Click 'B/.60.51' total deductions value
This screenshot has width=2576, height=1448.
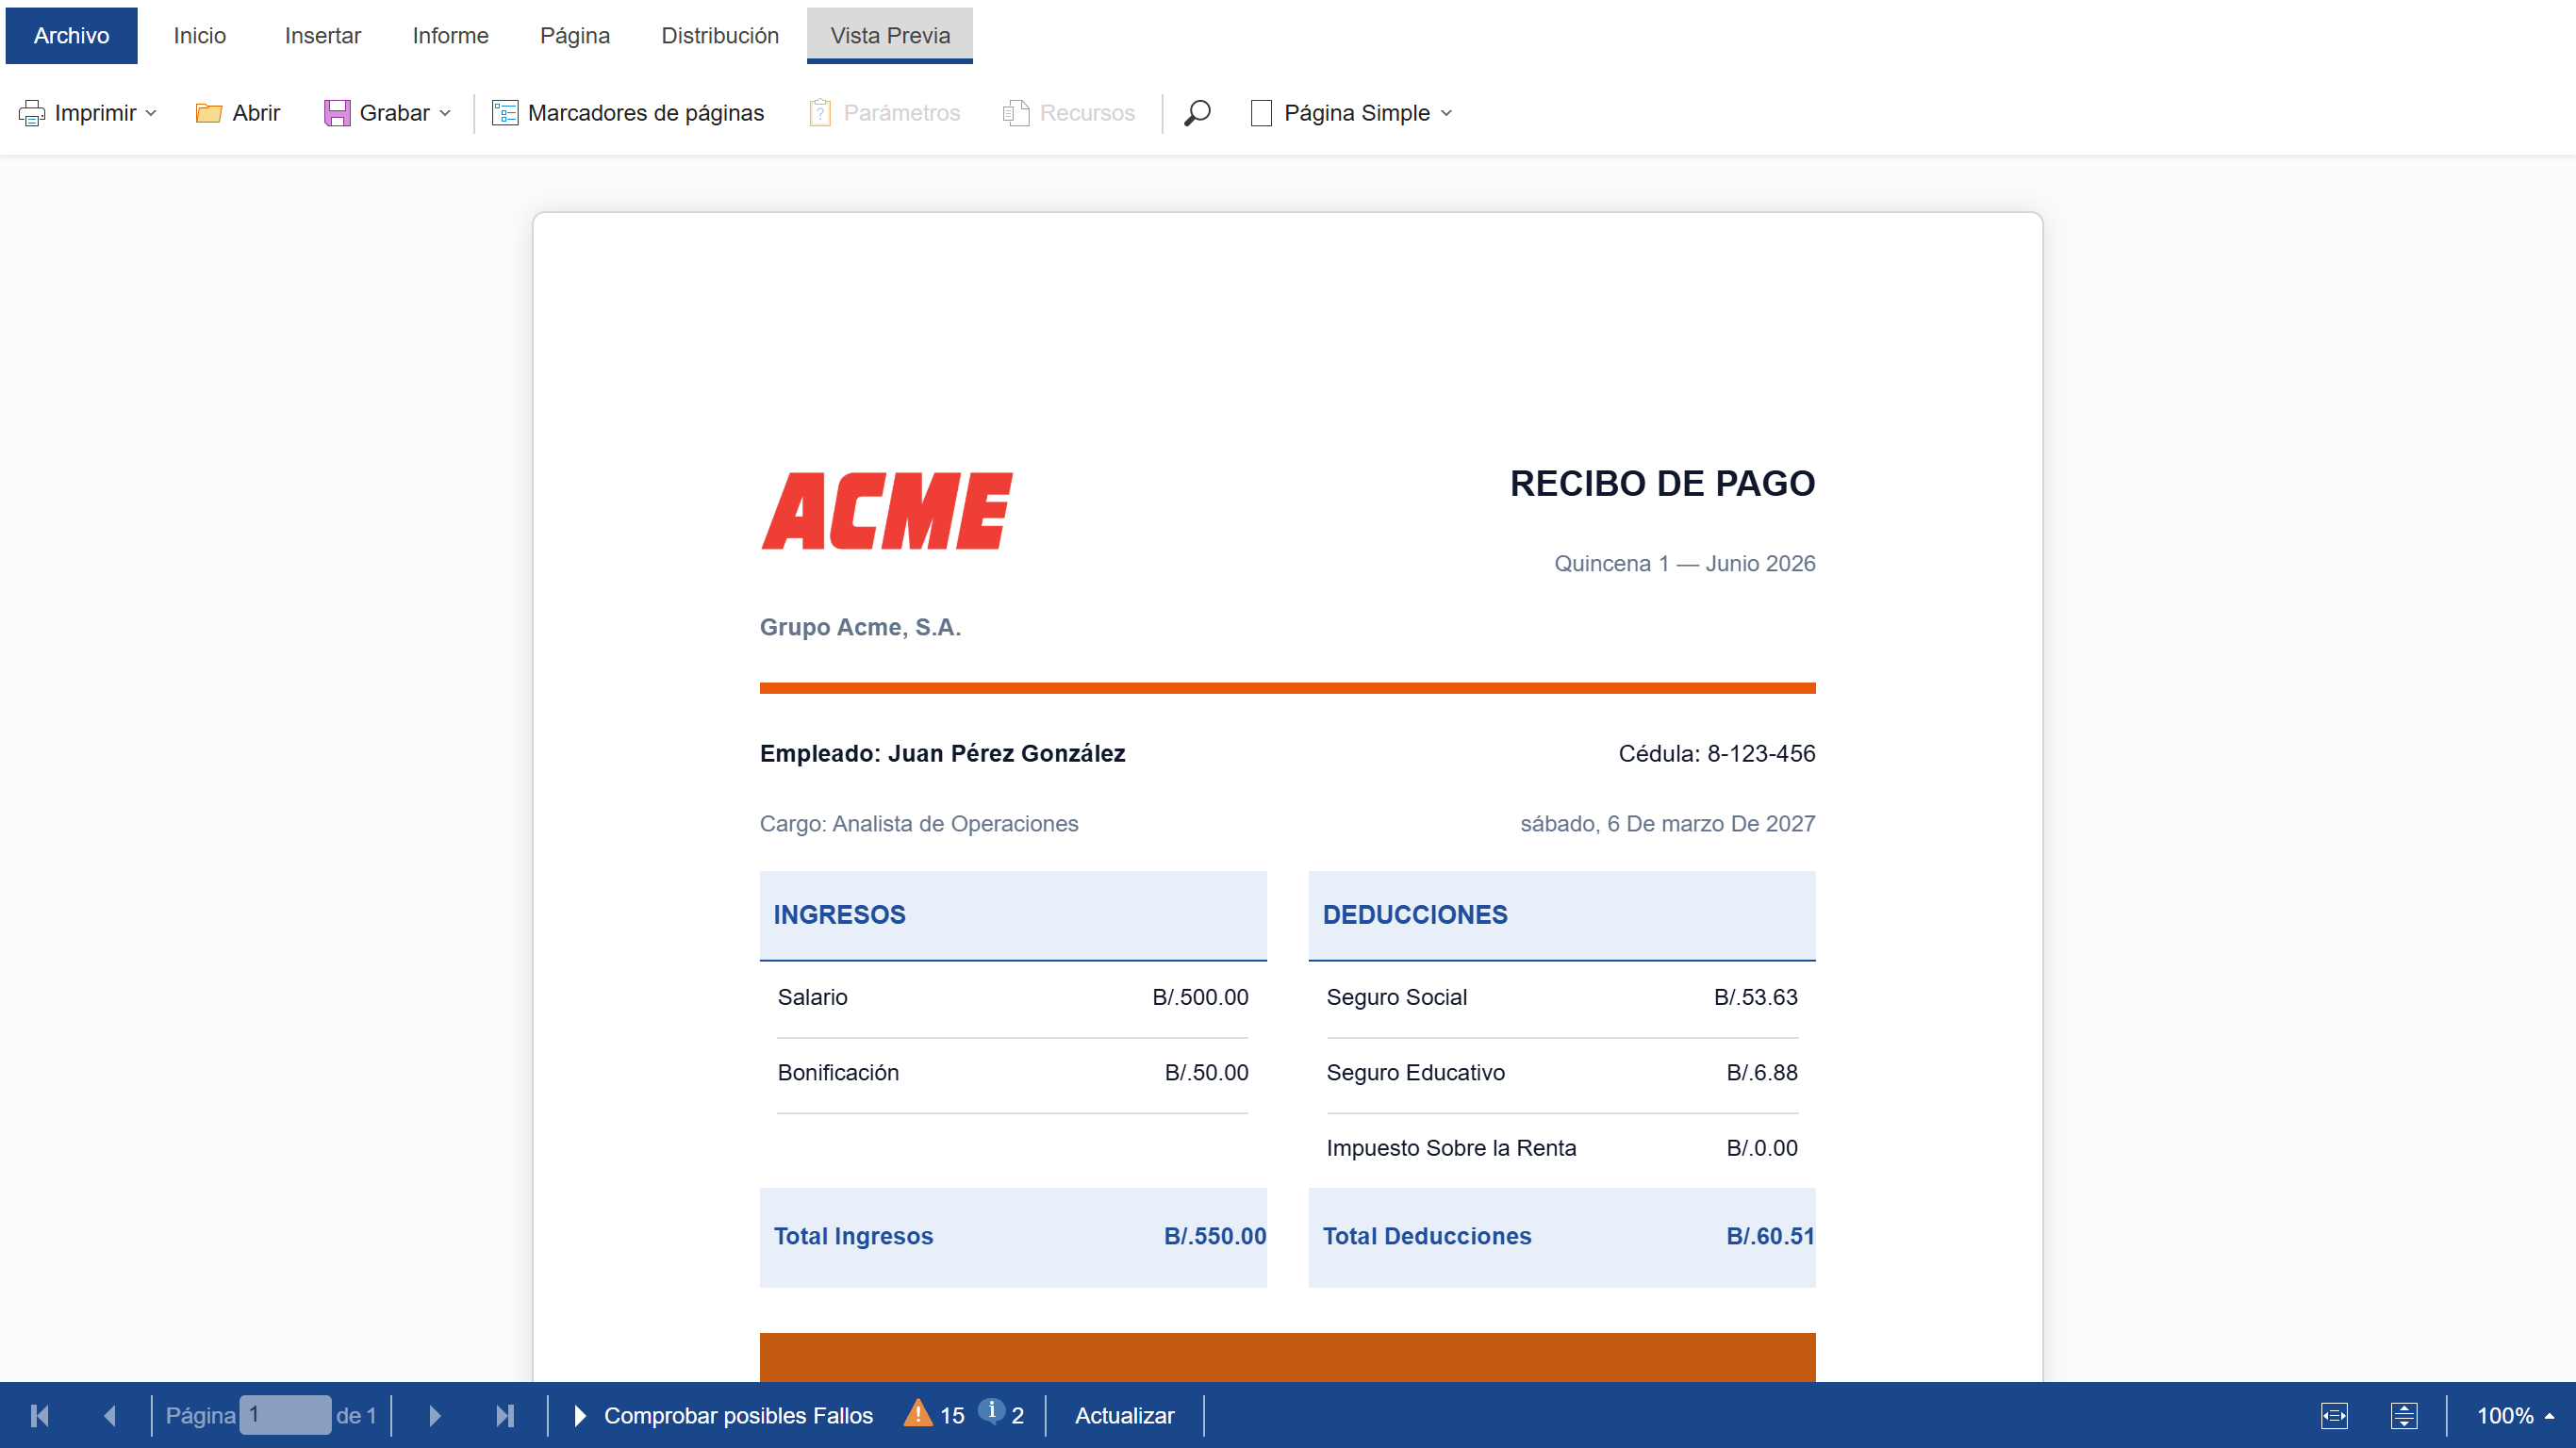click(x=1770, y=1236)
